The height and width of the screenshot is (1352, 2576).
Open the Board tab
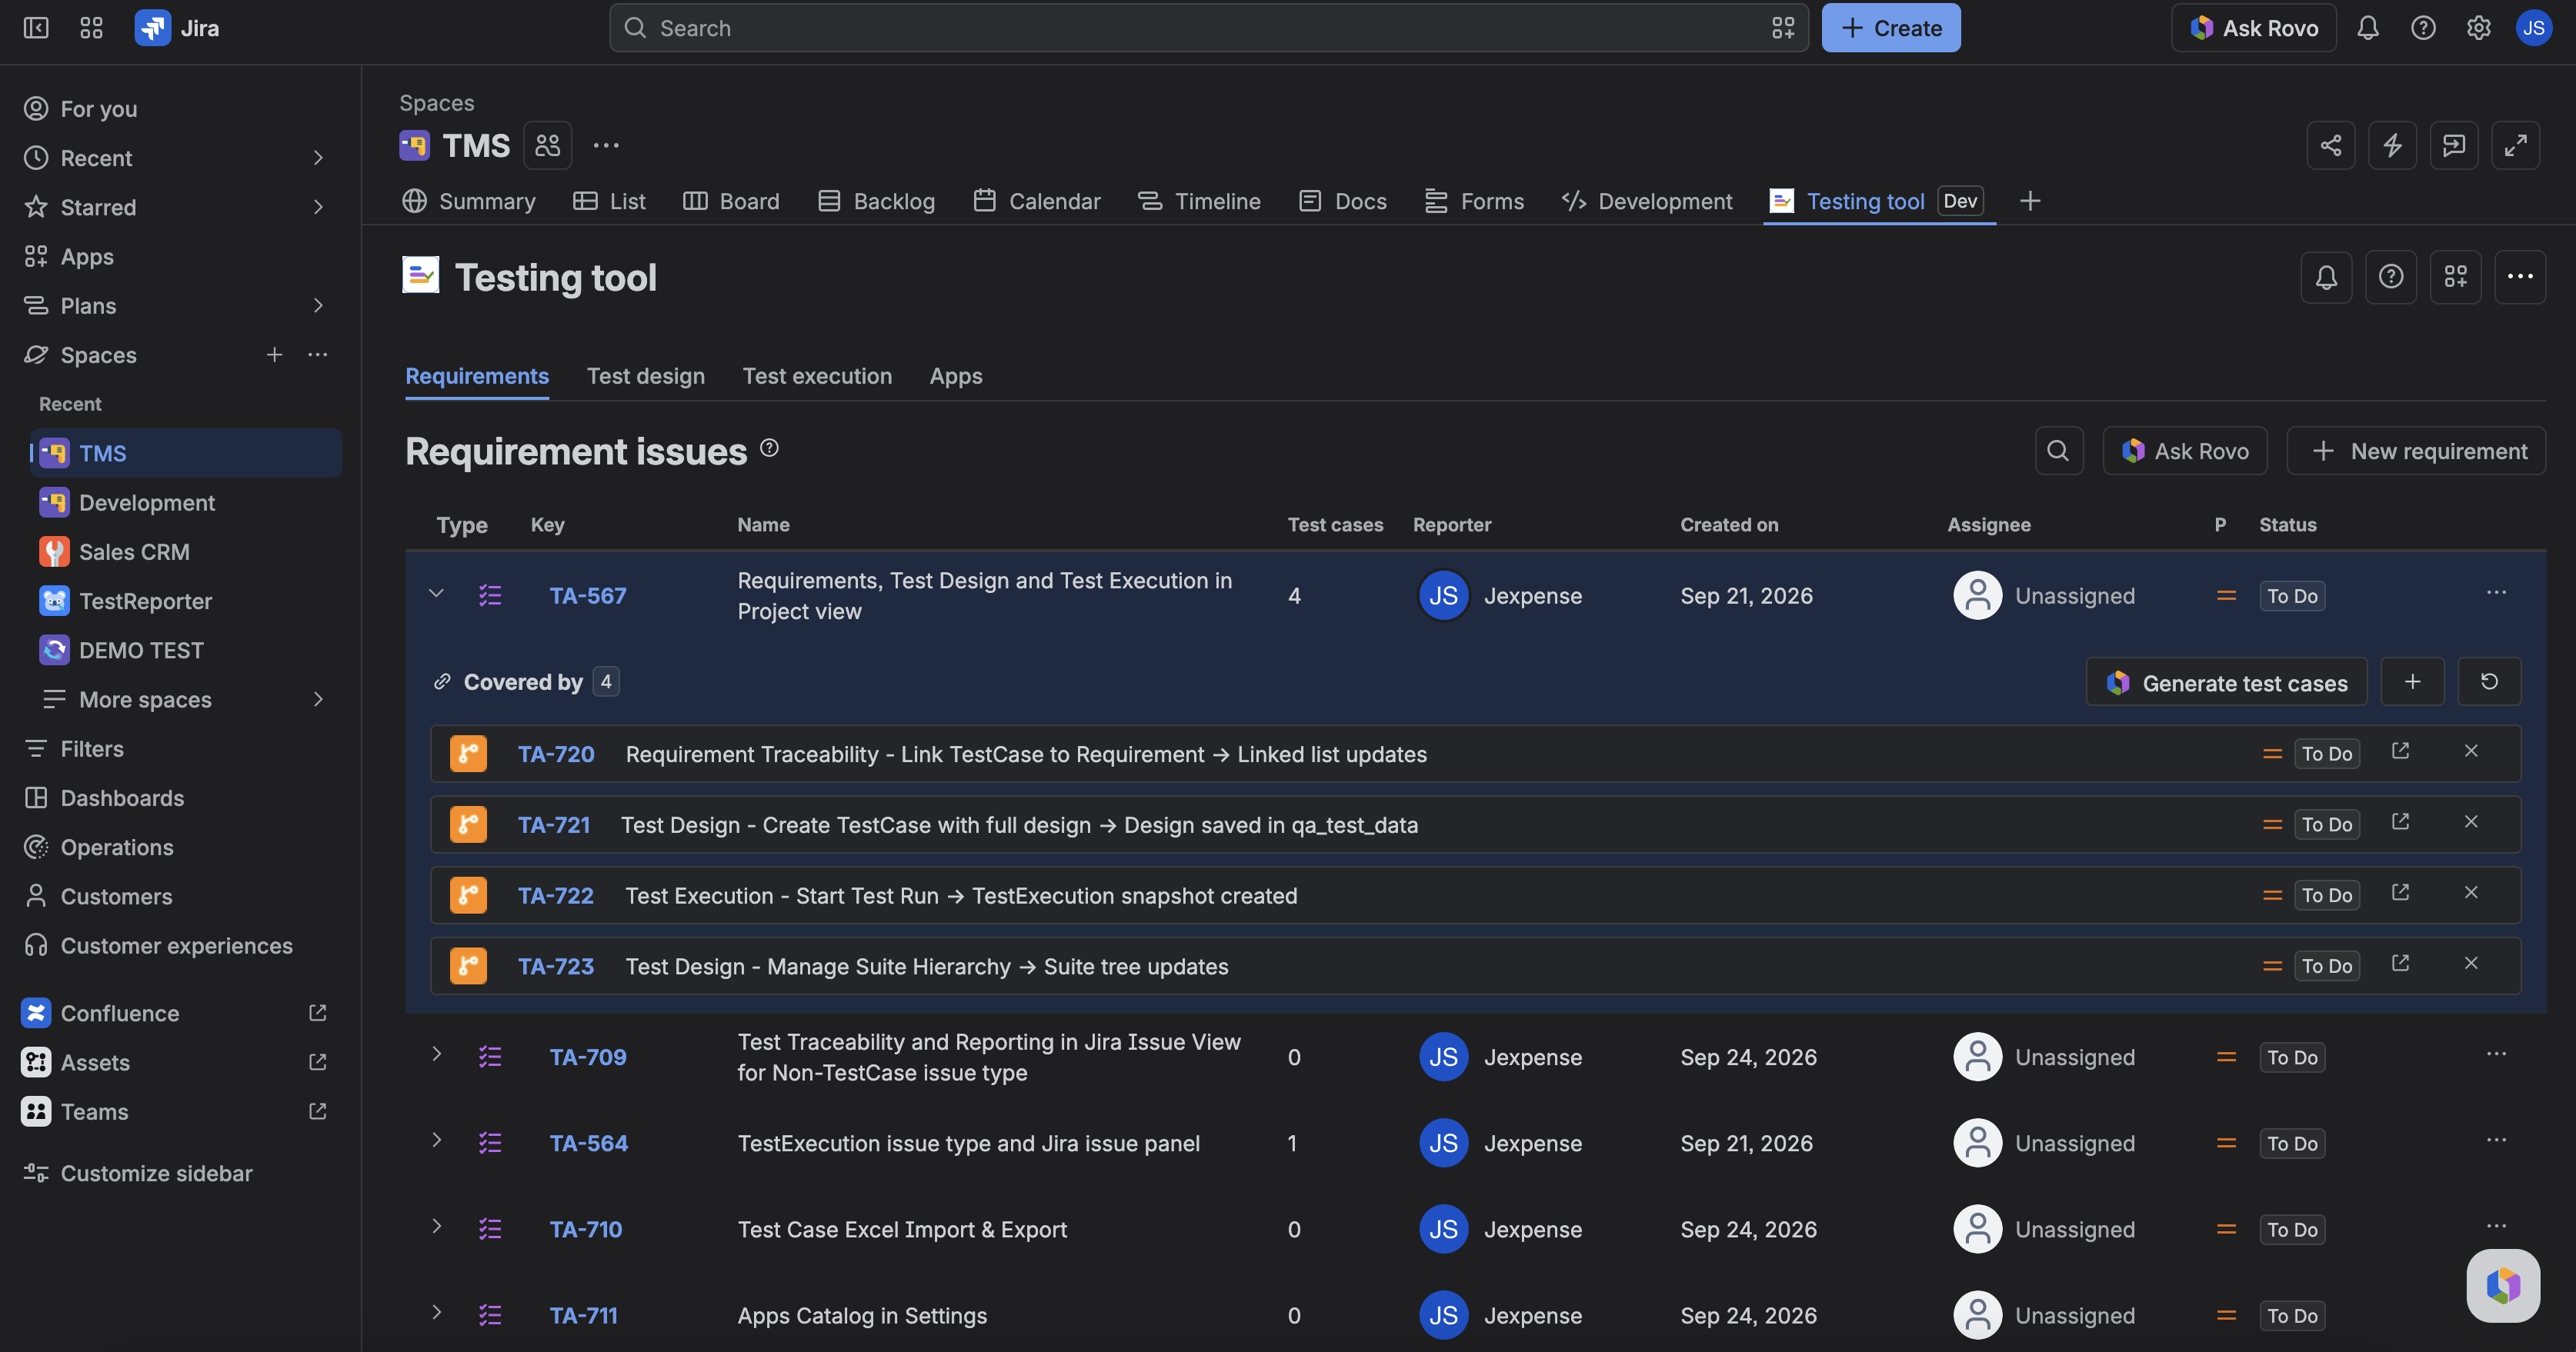point(731,201)
